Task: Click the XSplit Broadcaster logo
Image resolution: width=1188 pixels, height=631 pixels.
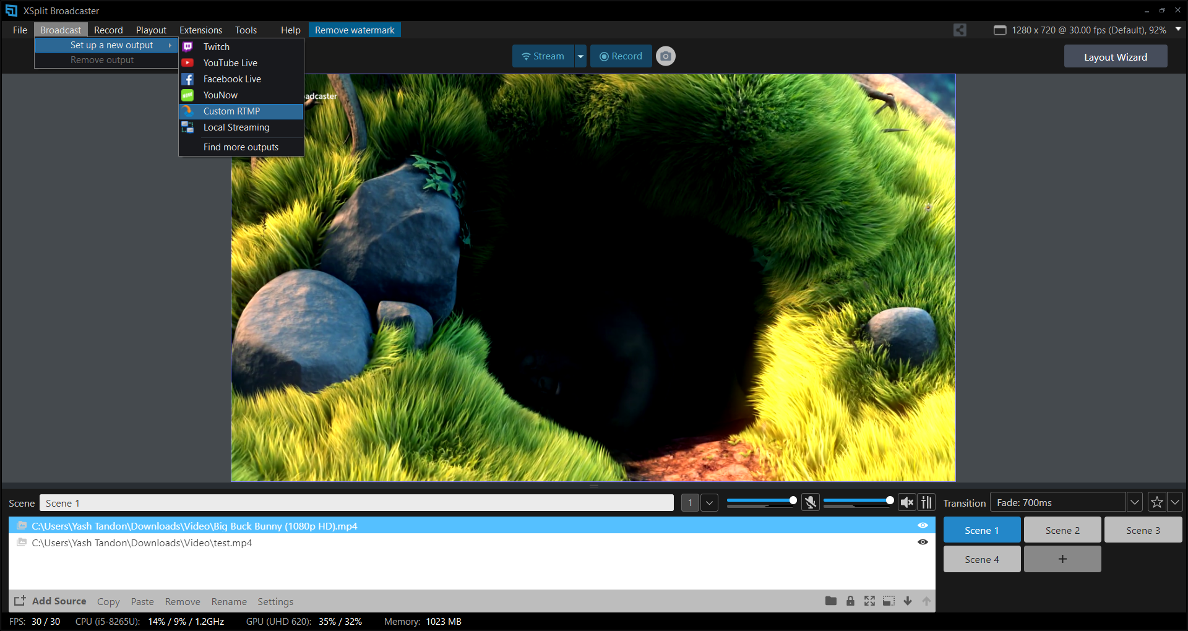Action: click(x=11, y=11)
